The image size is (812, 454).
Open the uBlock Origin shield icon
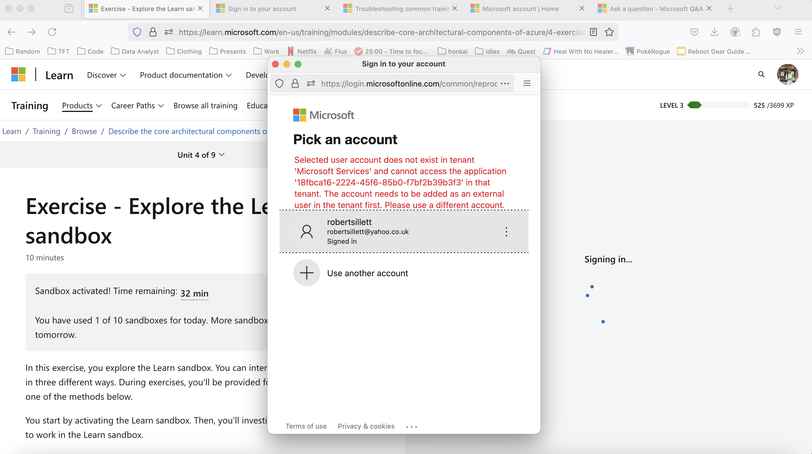pos(777,32)
